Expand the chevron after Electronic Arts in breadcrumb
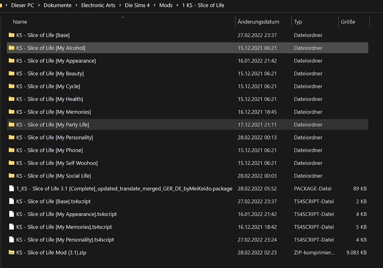The image size is (383, 268). 120,5
